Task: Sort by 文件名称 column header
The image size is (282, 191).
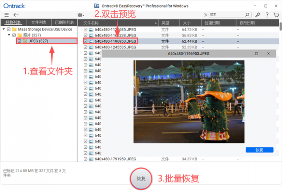Action: click(118, 23)
